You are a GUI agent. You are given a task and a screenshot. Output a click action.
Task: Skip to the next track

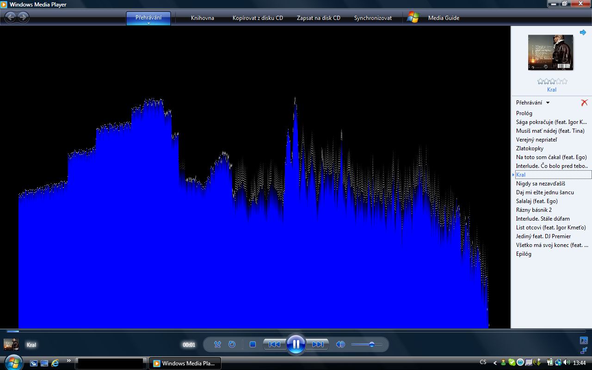[x=317, y=344]
